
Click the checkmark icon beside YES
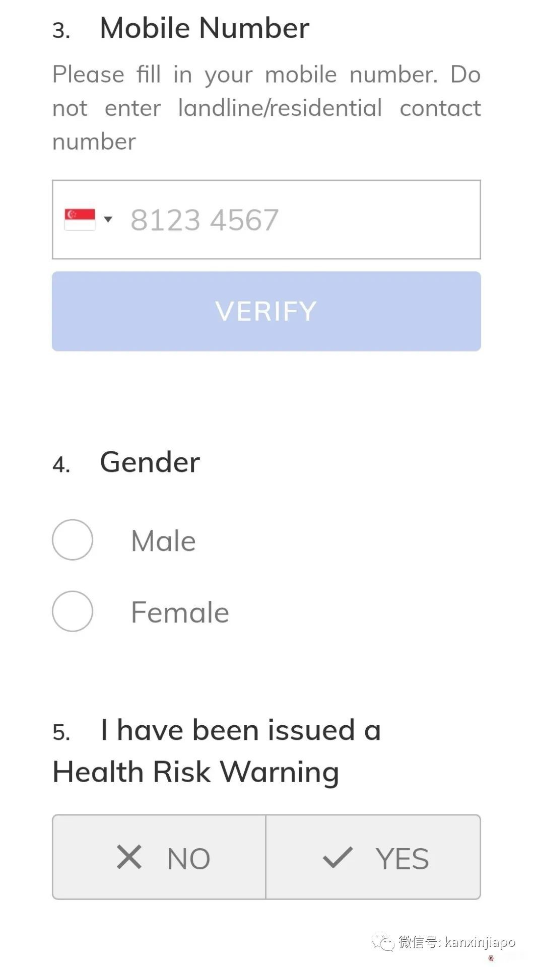(x=338, y=857)
